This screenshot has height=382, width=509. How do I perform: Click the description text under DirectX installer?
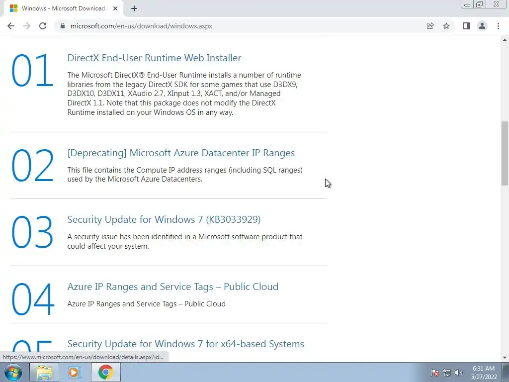(184, 94)
